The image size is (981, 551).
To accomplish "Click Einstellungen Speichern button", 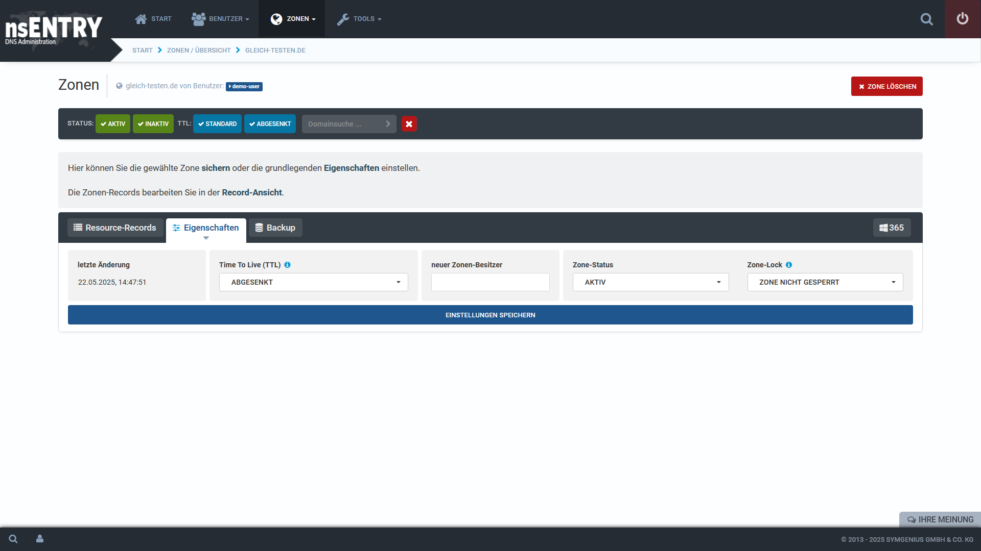I will tap(490, 315).
